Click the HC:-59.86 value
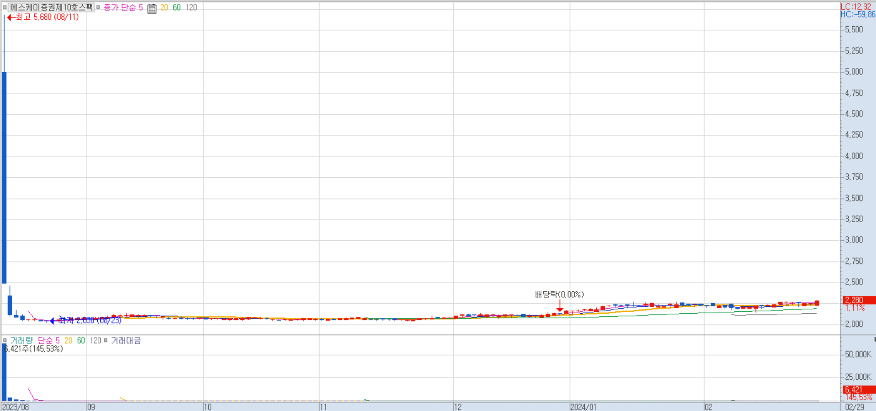This screenshot has width=876, height=411. [858, 15]
